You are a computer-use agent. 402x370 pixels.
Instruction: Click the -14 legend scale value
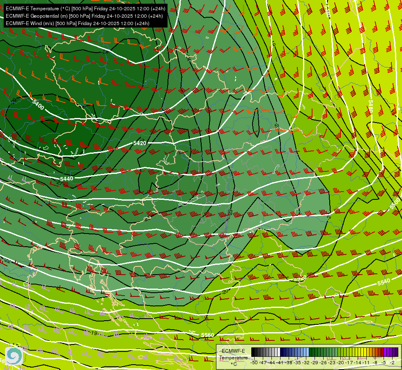357,363
